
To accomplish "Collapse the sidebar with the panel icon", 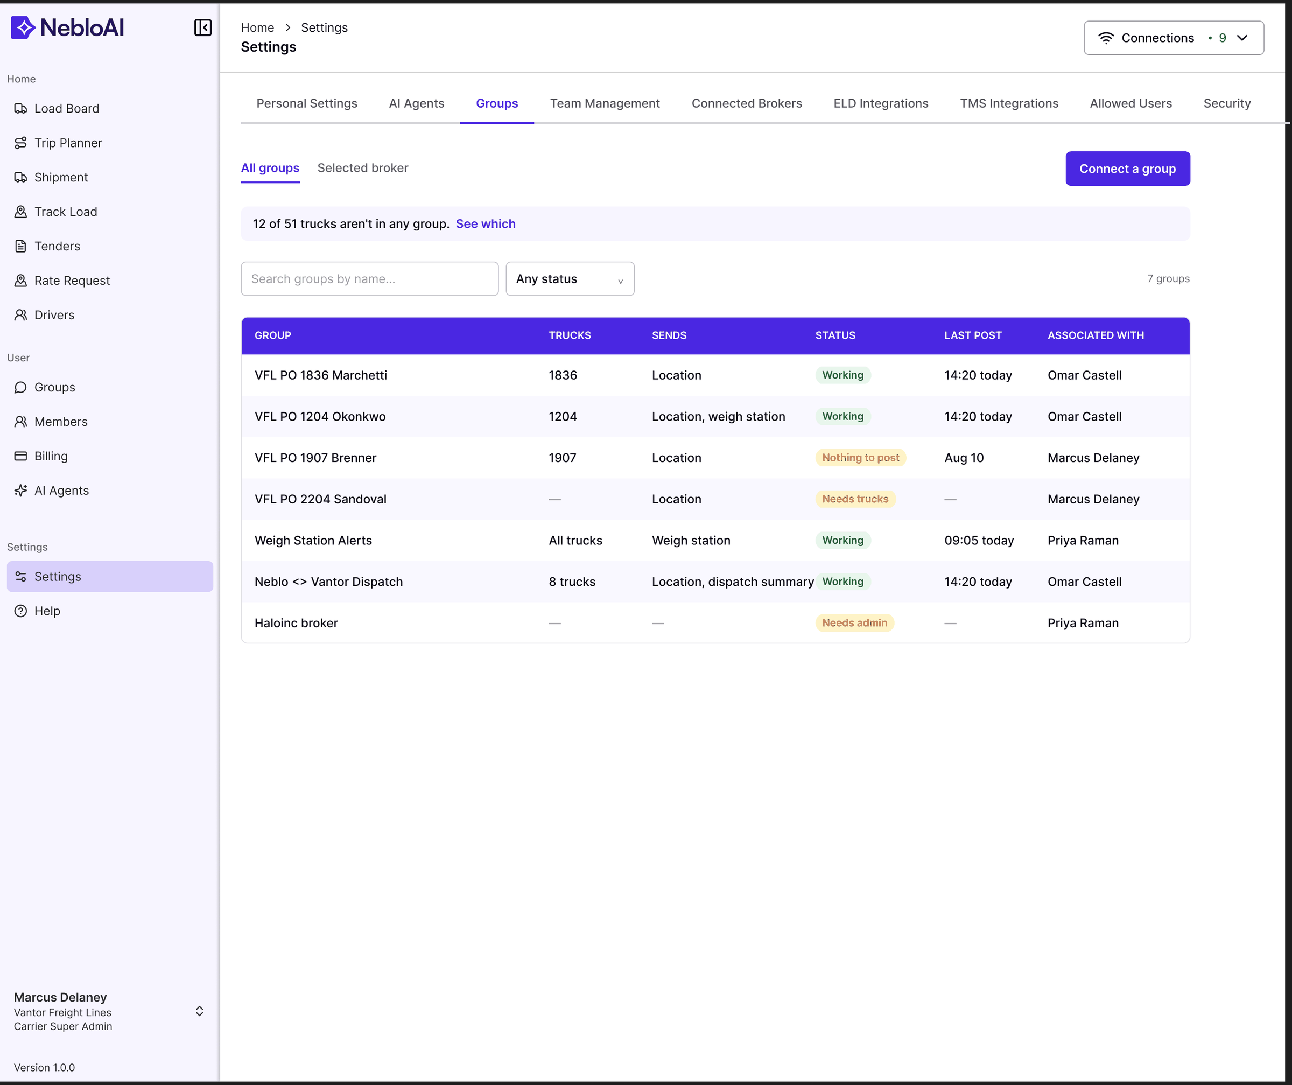I will tap(203, 27).
